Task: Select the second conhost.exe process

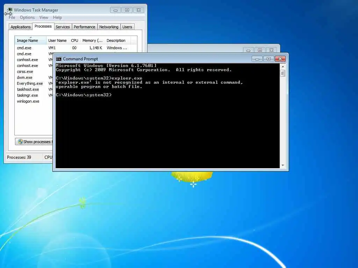Action: 34,66
